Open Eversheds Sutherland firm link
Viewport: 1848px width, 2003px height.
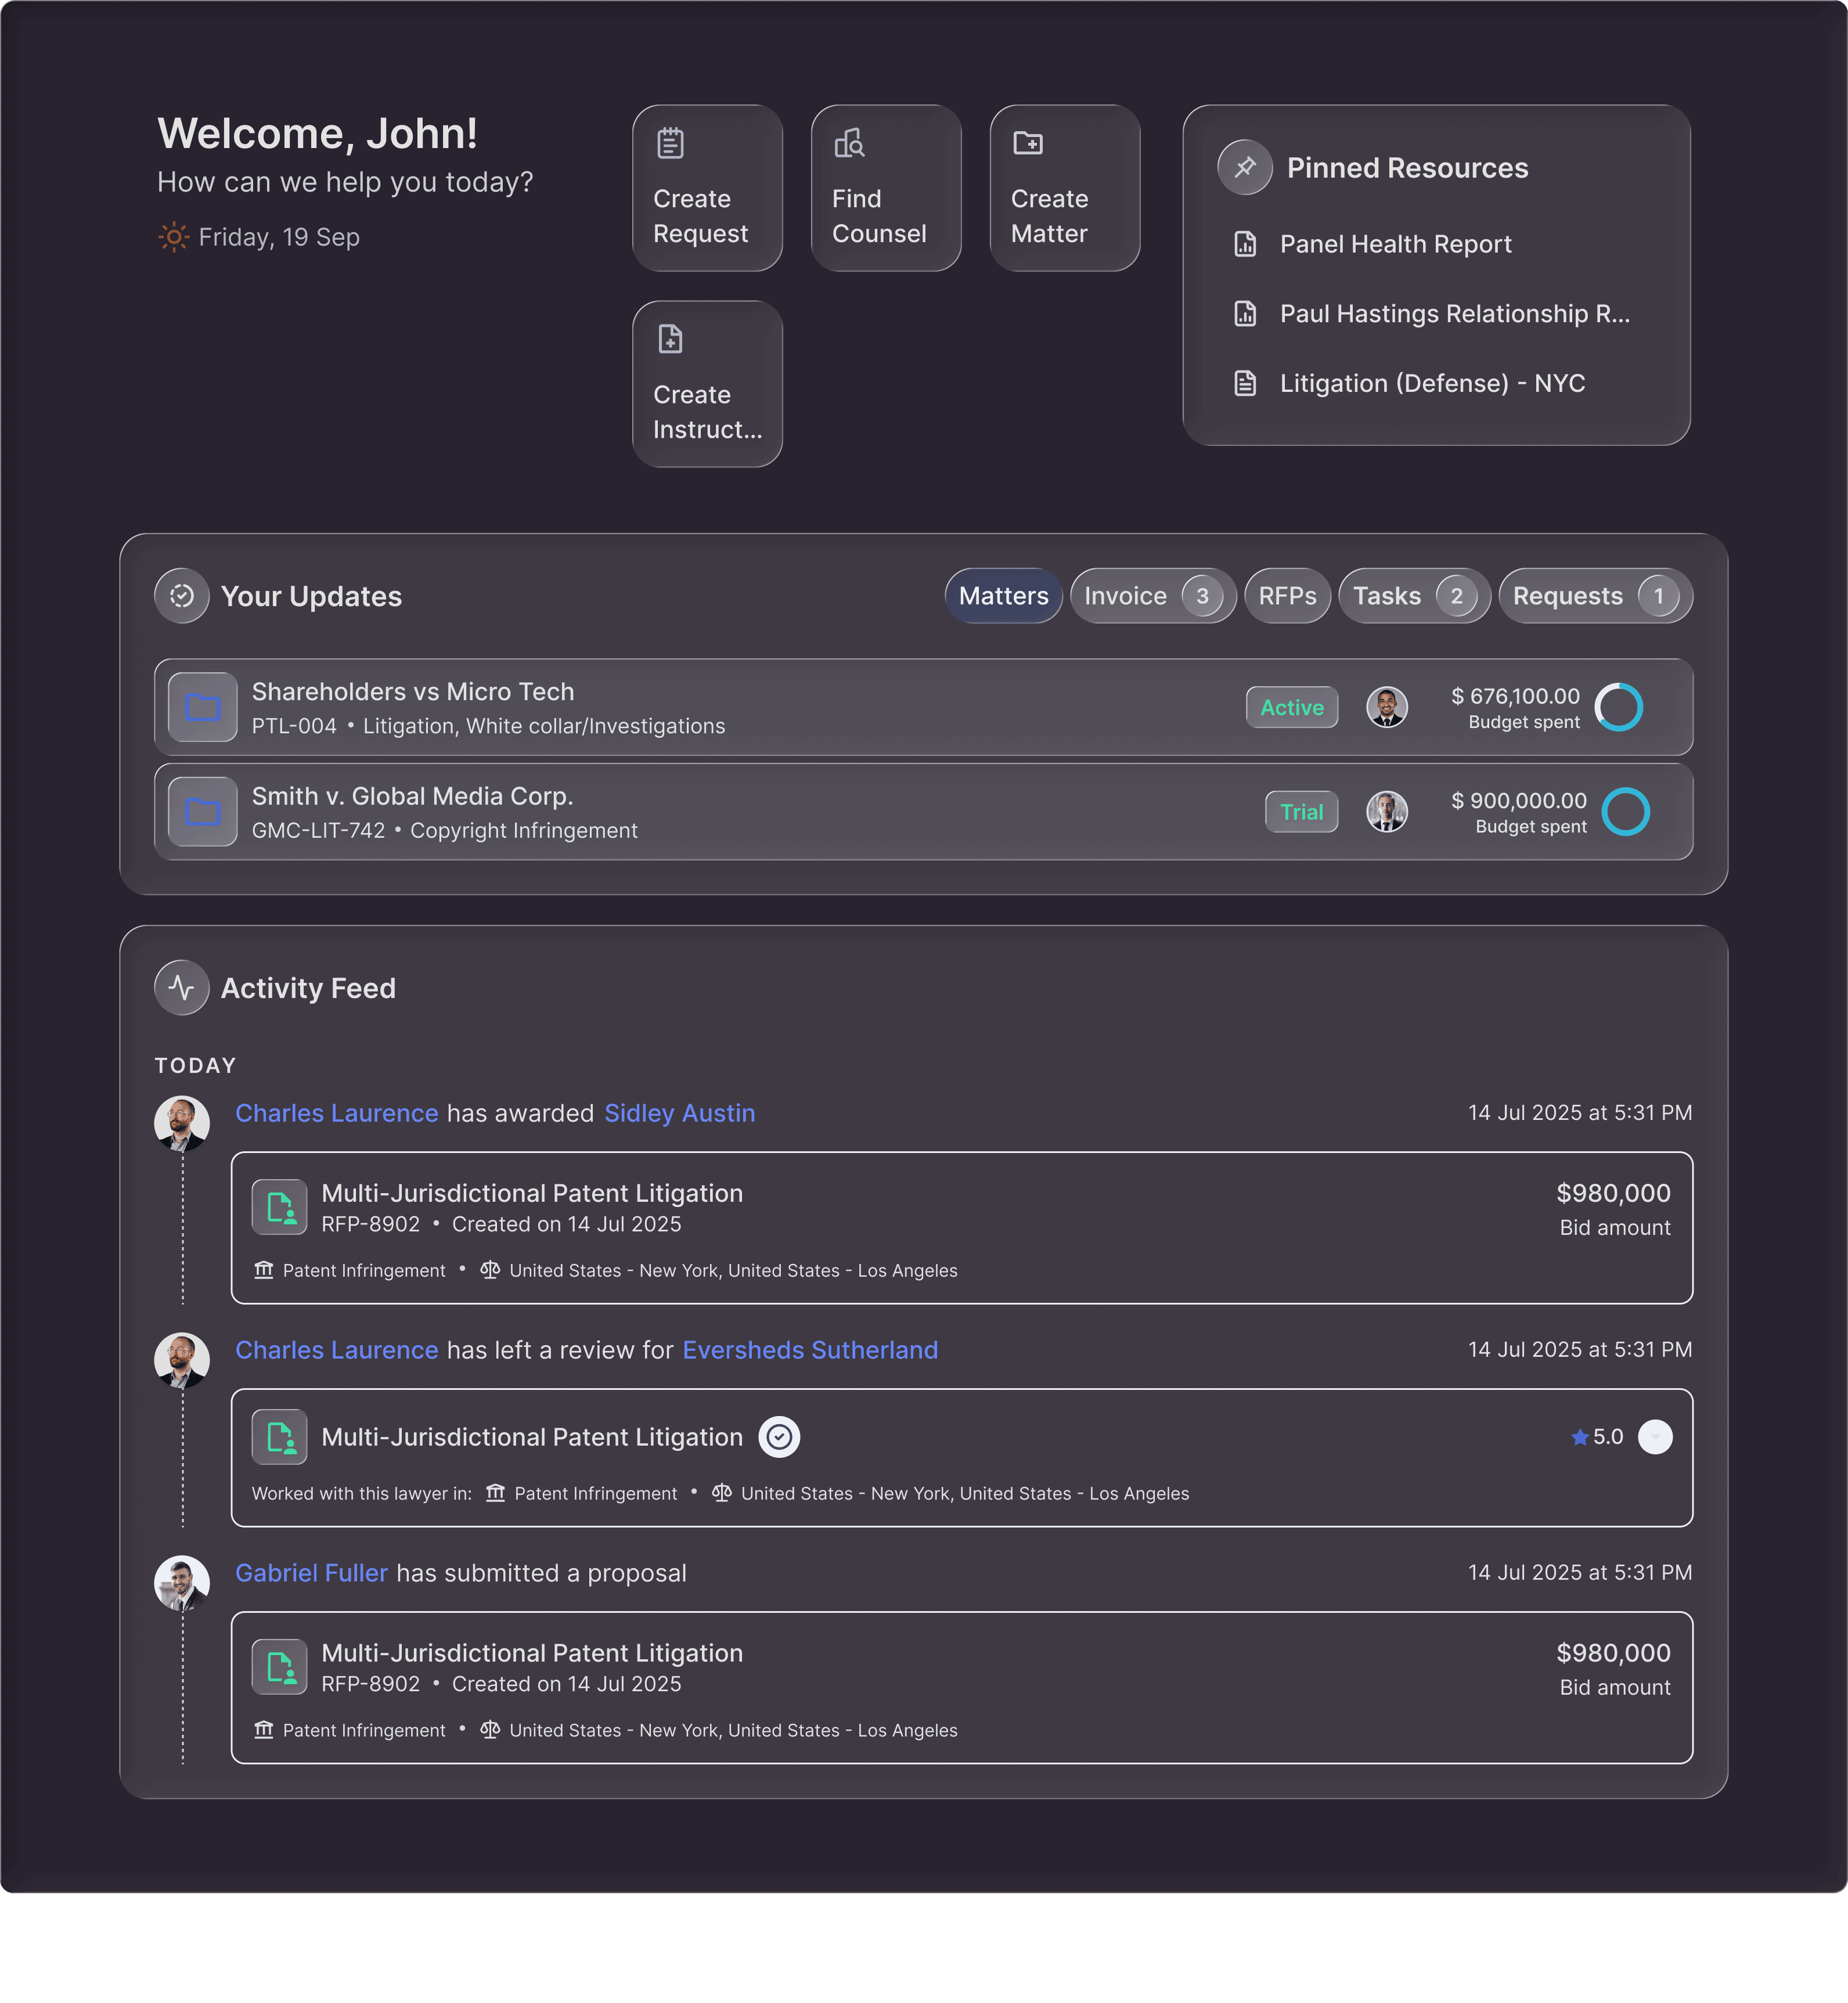point(809,1350)
